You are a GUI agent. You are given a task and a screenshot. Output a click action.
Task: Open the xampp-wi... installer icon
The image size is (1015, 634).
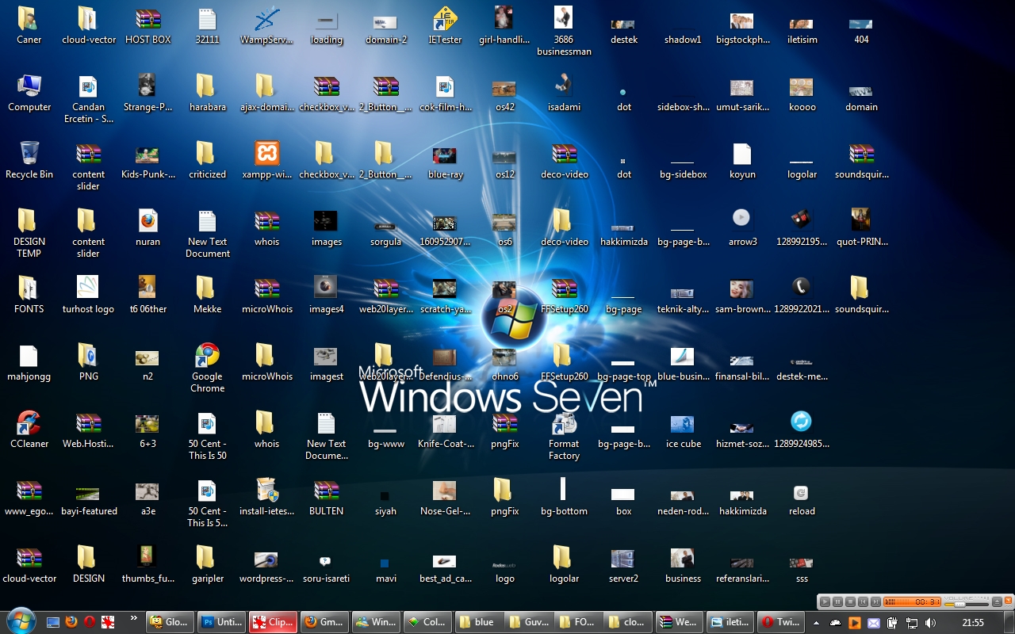click(x=266, y=161)
